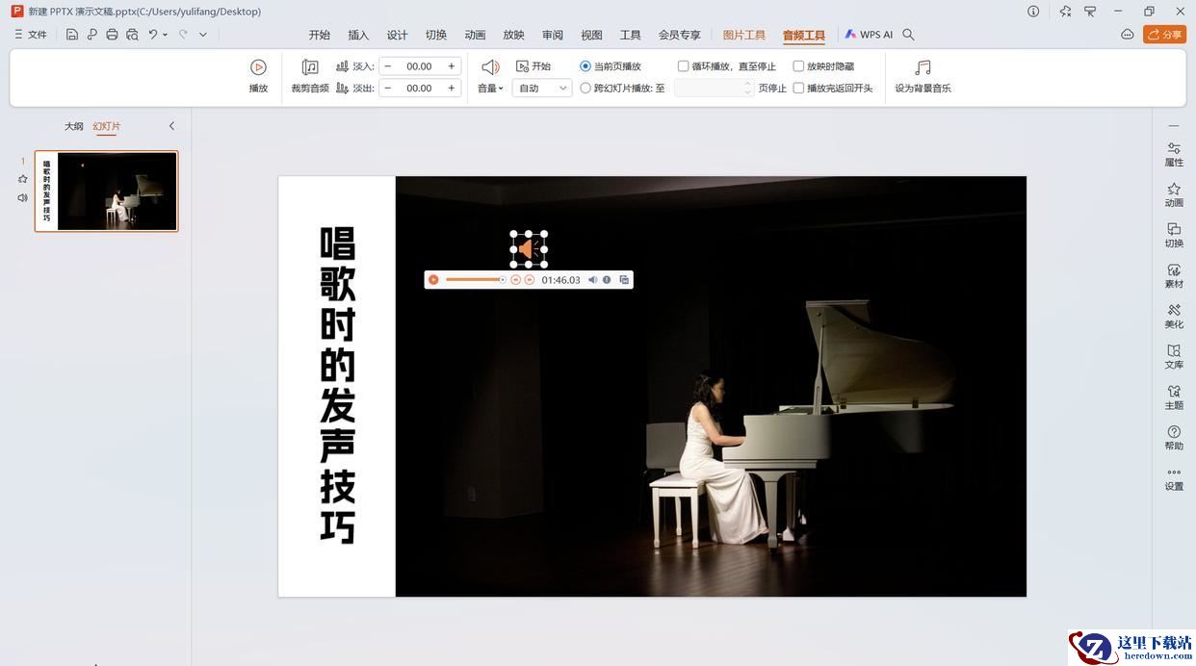Click the save icon in quick toolbar
This screenshot has height=666, width=1196.
(x=72, y=35)
